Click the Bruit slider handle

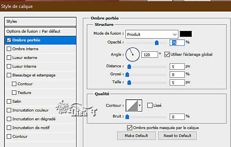[127, 117]
